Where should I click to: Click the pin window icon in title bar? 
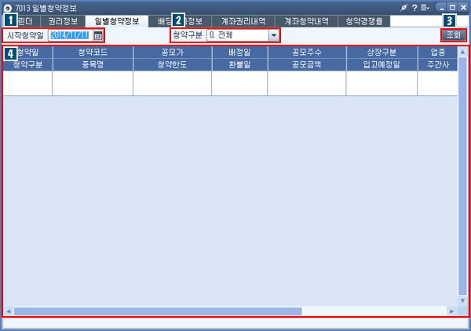pos(403,8)
